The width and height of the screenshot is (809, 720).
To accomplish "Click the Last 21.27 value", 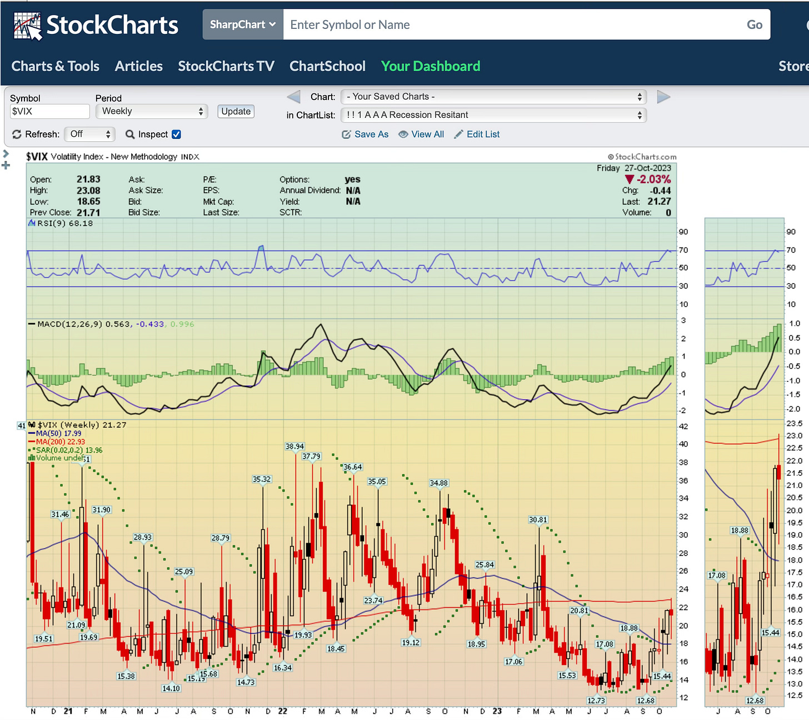I will tap(659, 201).
